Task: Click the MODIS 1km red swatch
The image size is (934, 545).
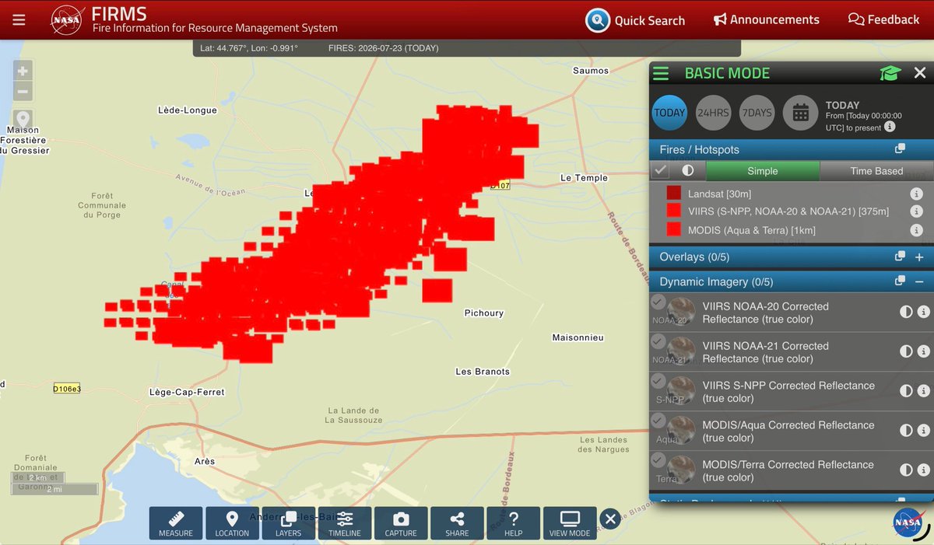Action: click(674, 229)
